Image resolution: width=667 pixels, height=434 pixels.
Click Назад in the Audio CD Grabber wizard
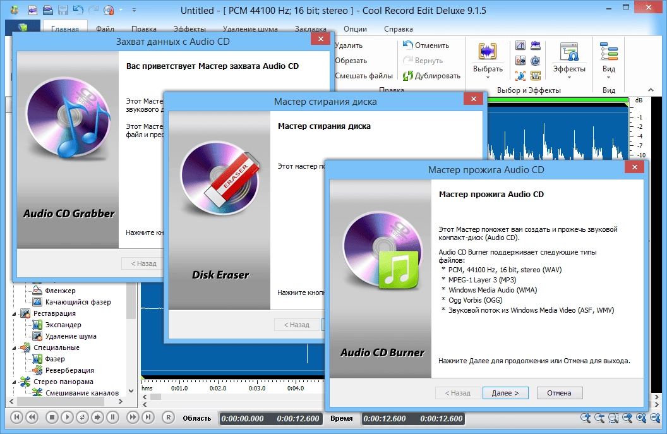click(x=143, y=263)
